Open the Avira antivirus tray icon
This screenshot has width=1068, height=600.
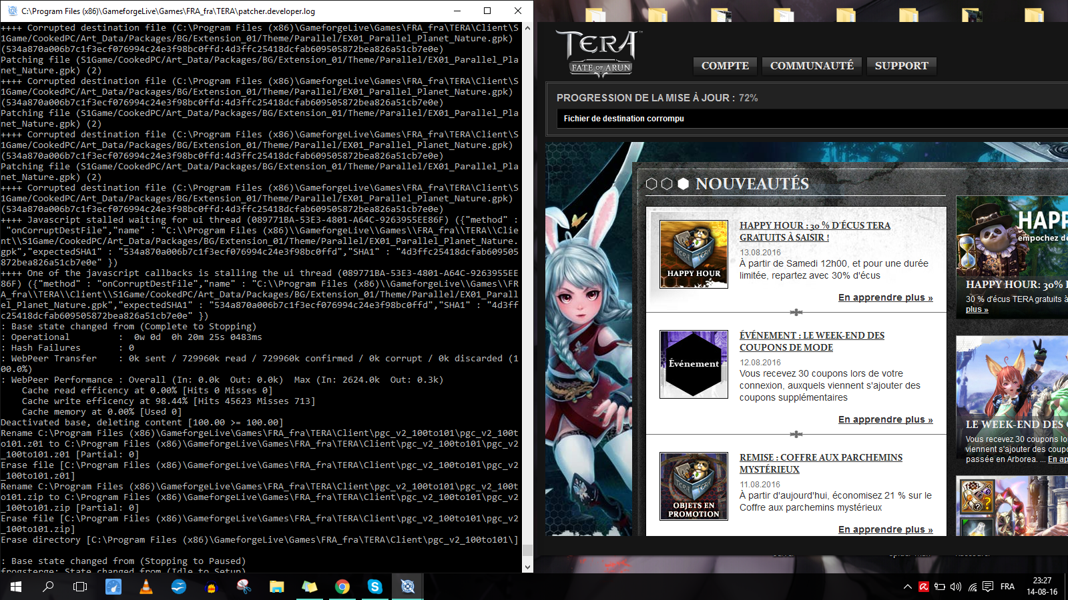[x=924, y=587]
